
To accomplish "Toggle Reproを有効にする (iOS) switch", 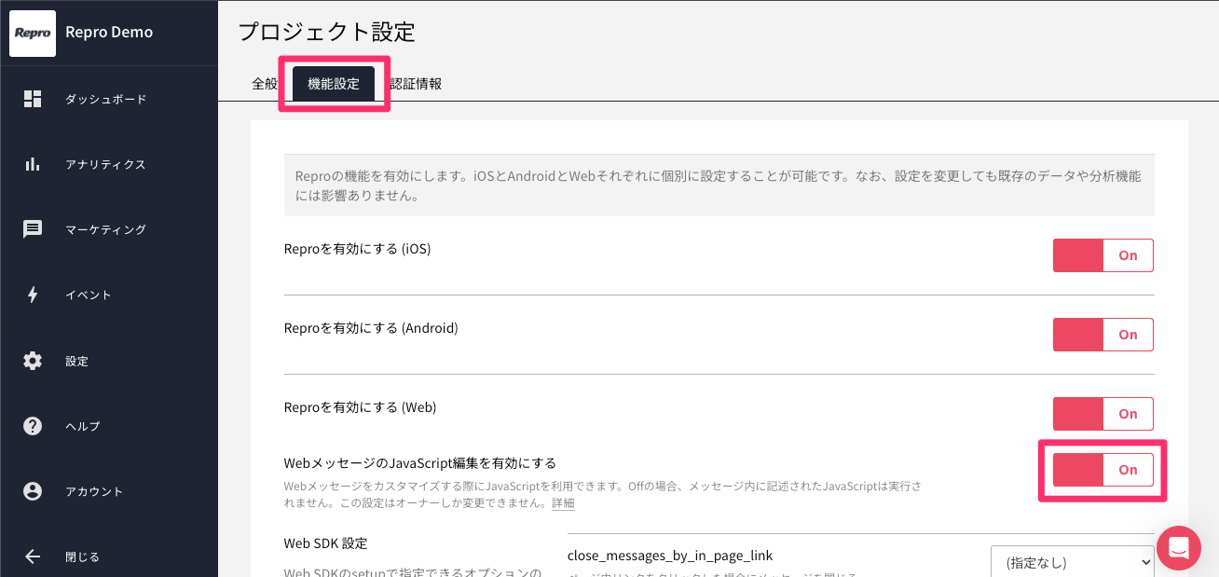I will (1103, 255).
